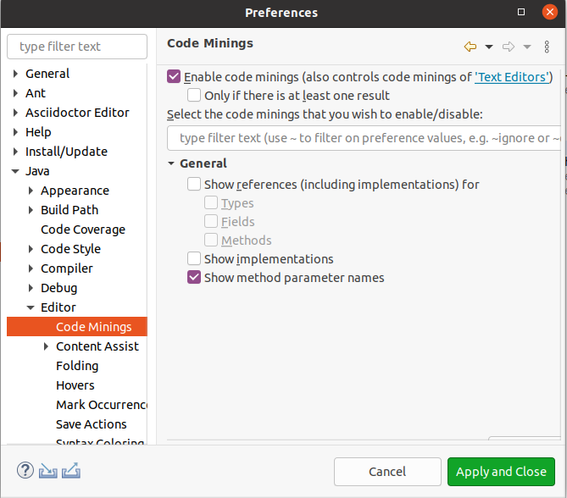Open the 'Text Editors' link
Screen dimensions: 567x498
click(x=512, y=77)
